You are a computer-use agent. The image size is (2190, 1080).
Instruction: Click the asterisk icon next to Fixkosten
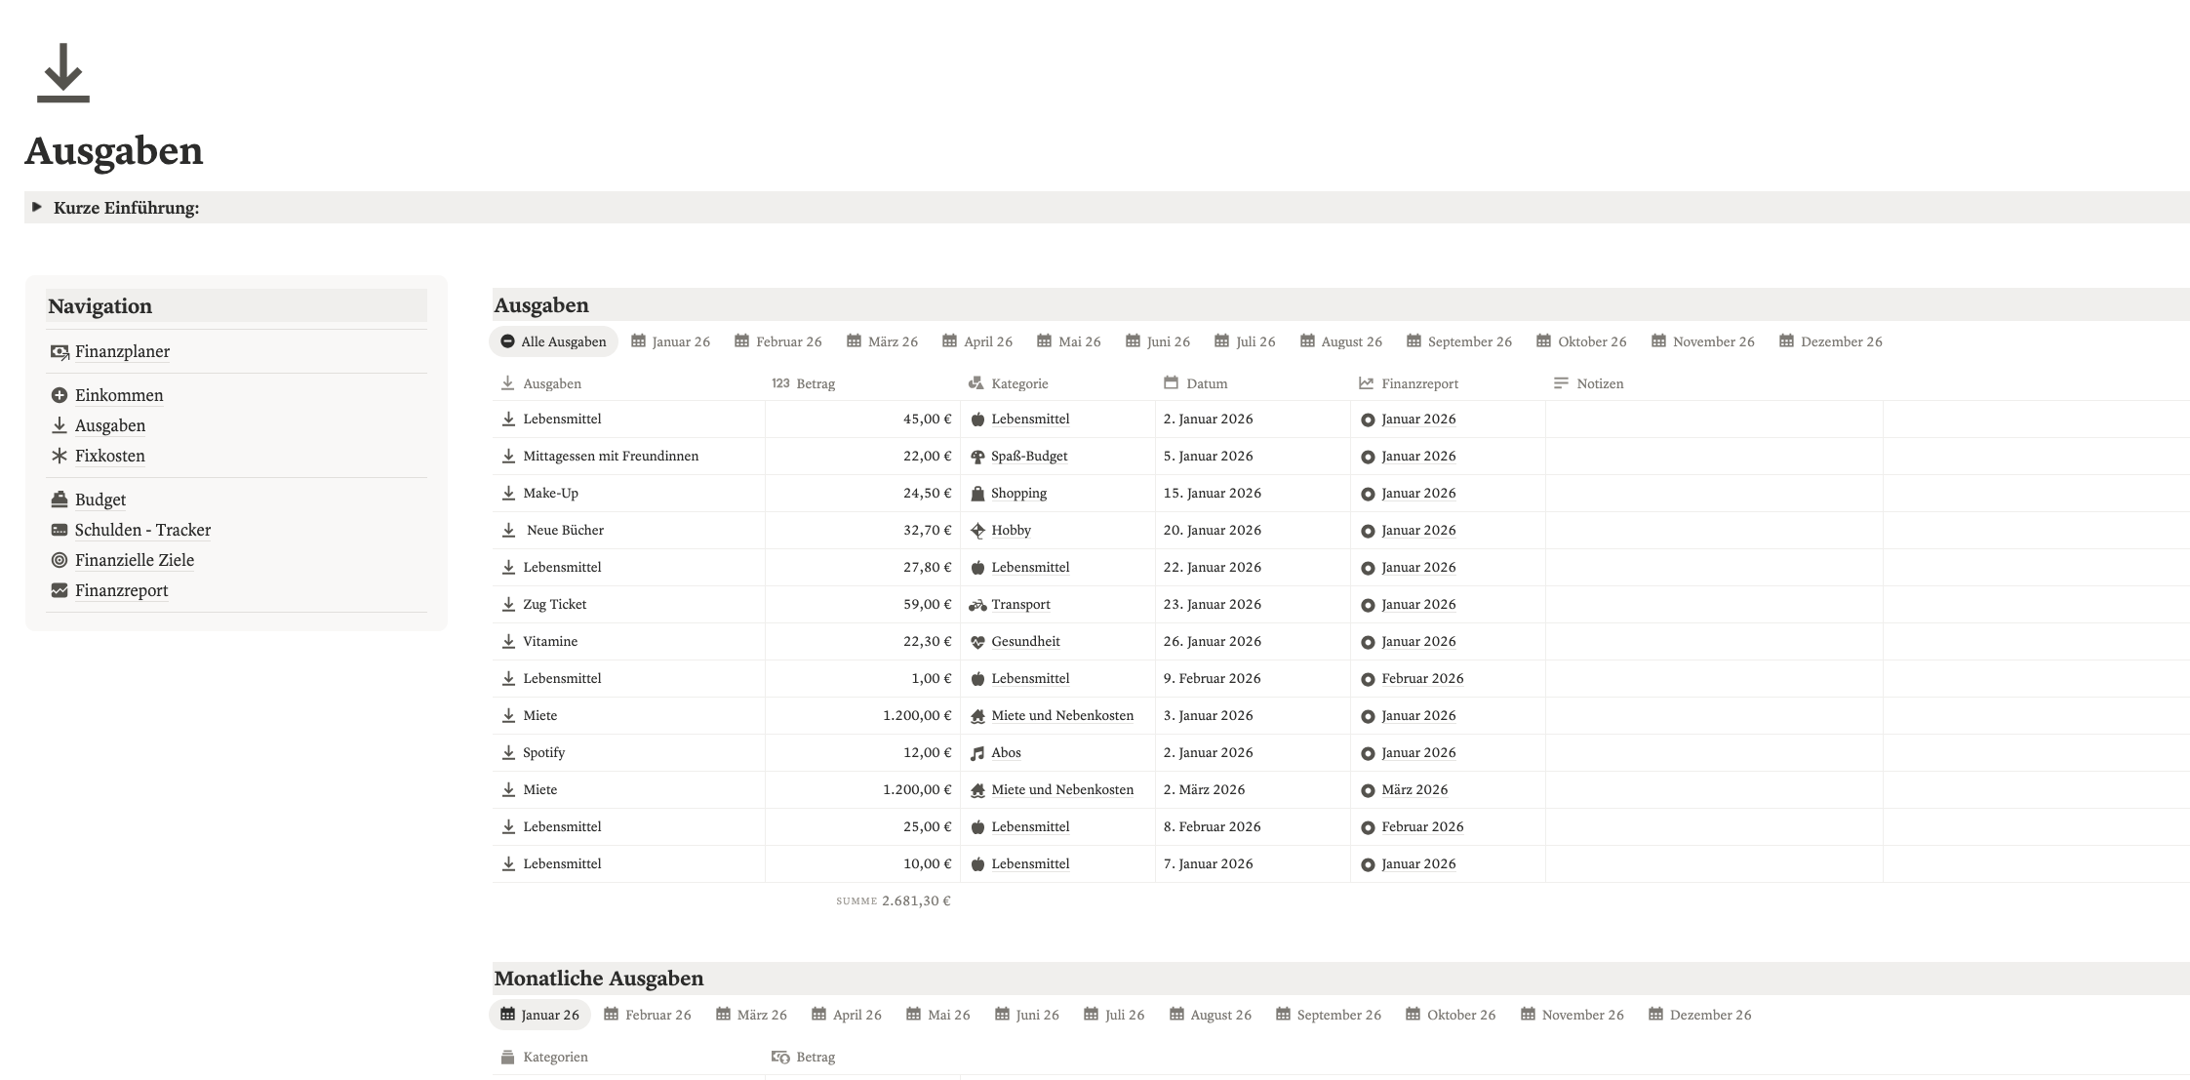pyautogui.click(x=60, y=456)
